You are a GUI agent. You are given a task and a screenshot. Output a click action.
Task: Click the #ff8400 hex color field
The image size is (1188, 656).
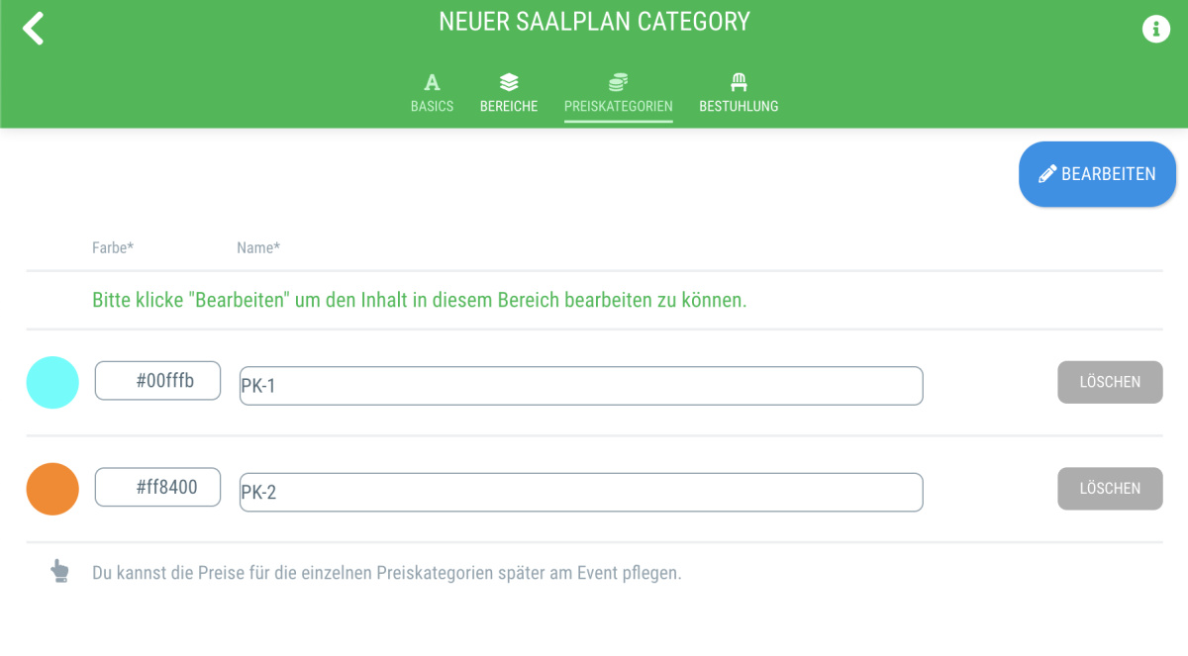(x=158, y=487)
